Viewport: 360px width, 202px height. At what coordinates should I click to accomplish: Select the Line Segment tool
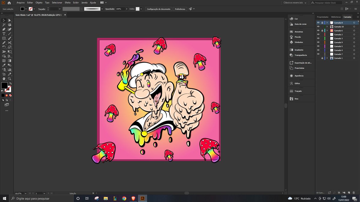tap(10, 34)
